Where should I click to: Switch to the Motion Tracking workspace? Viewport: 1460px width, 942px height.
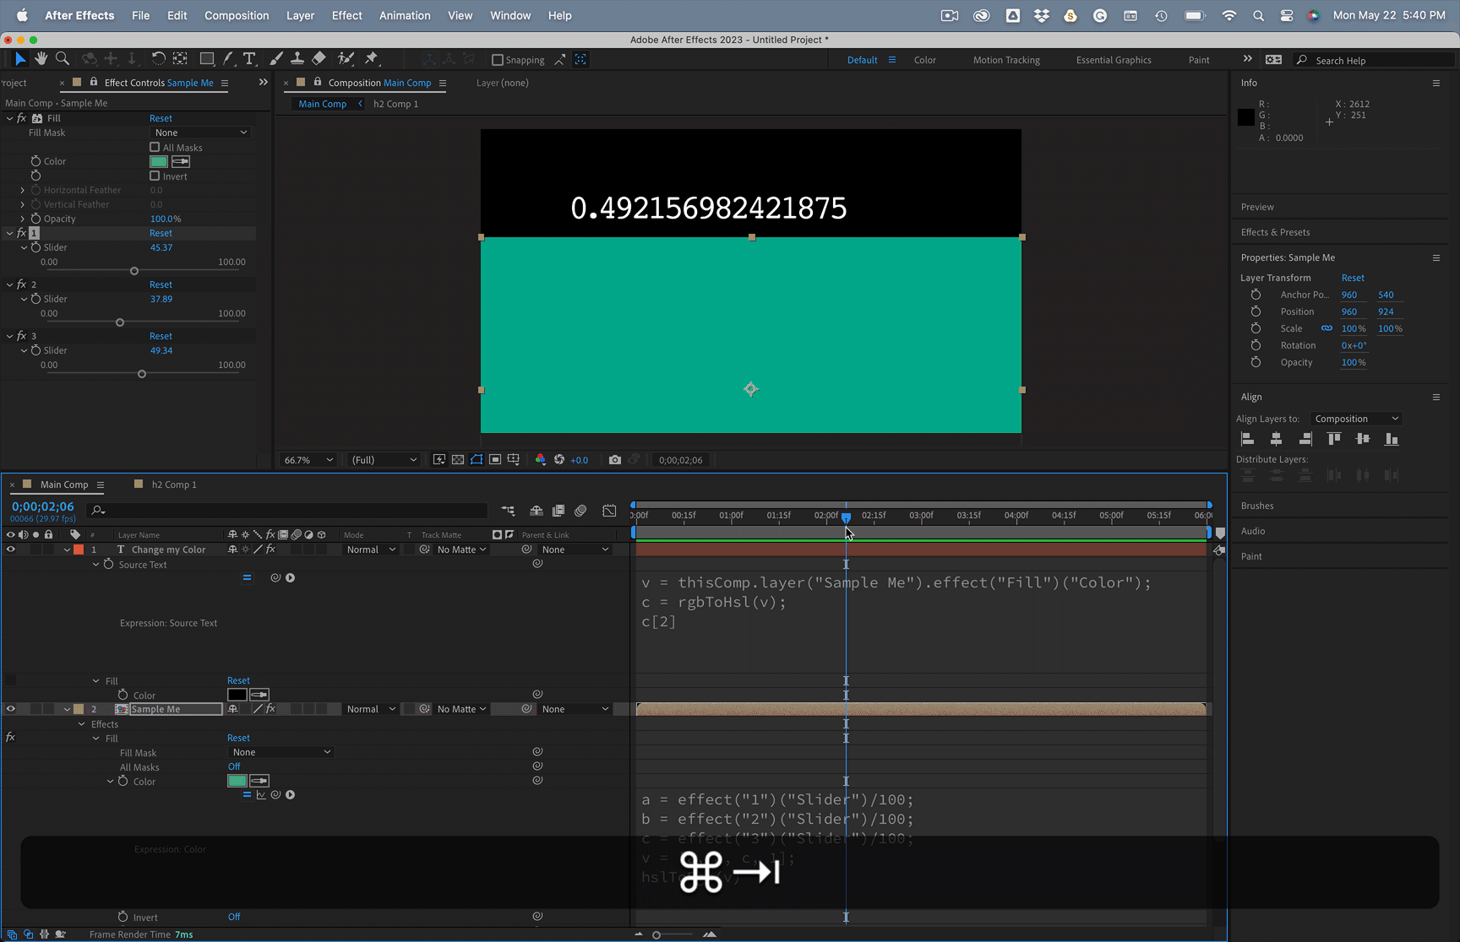[x=1006, y=60]
